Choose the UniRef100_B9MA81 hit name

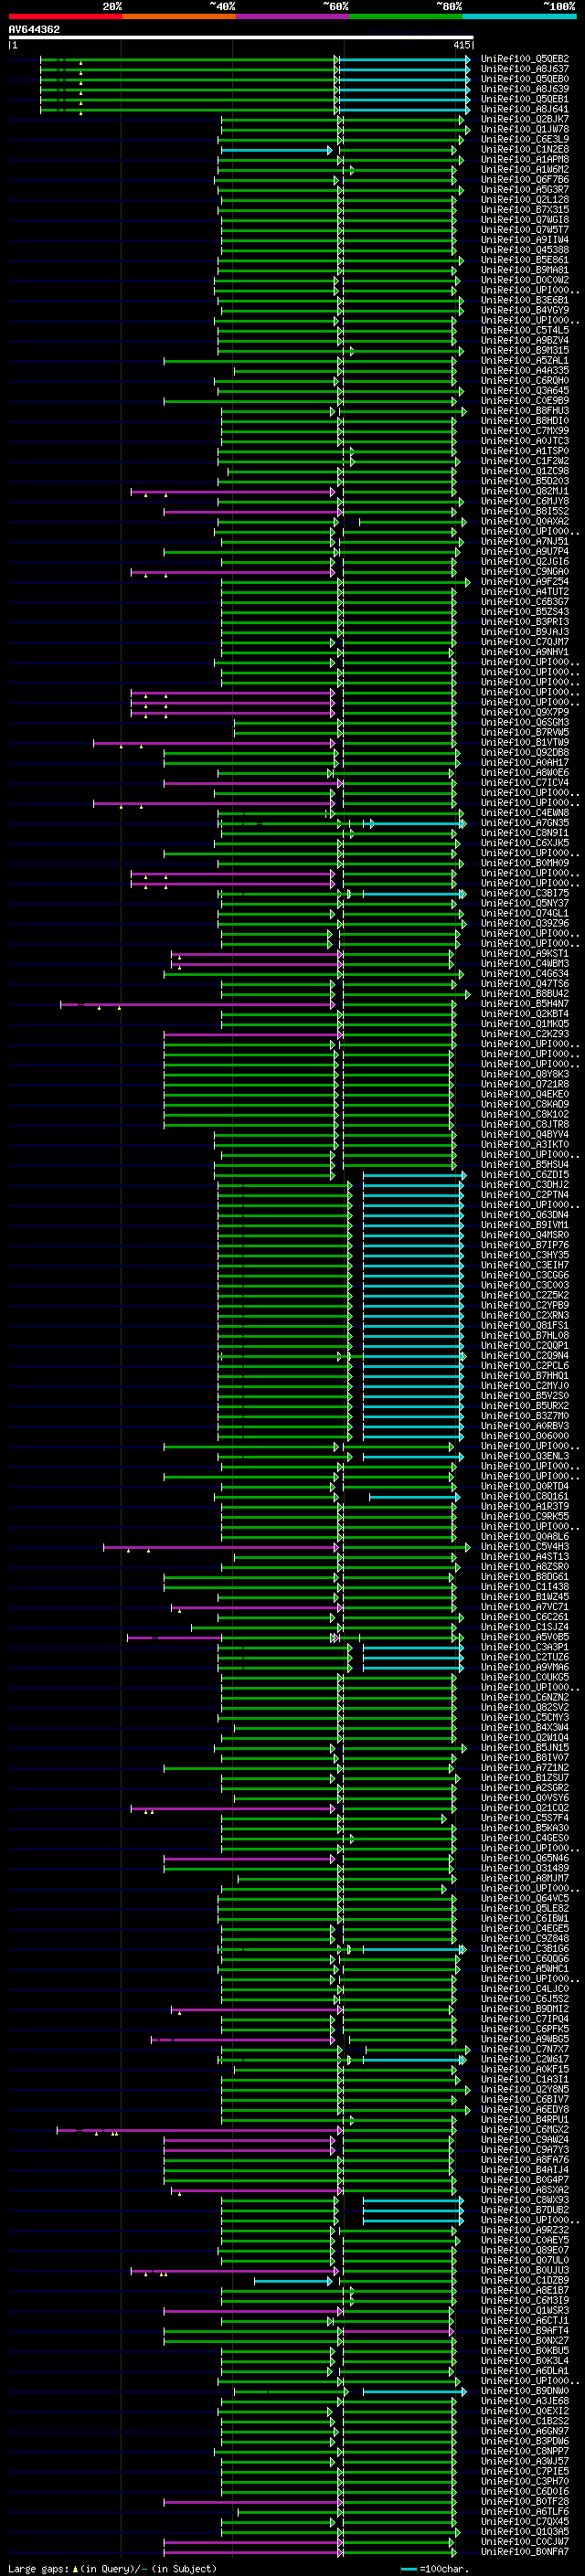525,270
